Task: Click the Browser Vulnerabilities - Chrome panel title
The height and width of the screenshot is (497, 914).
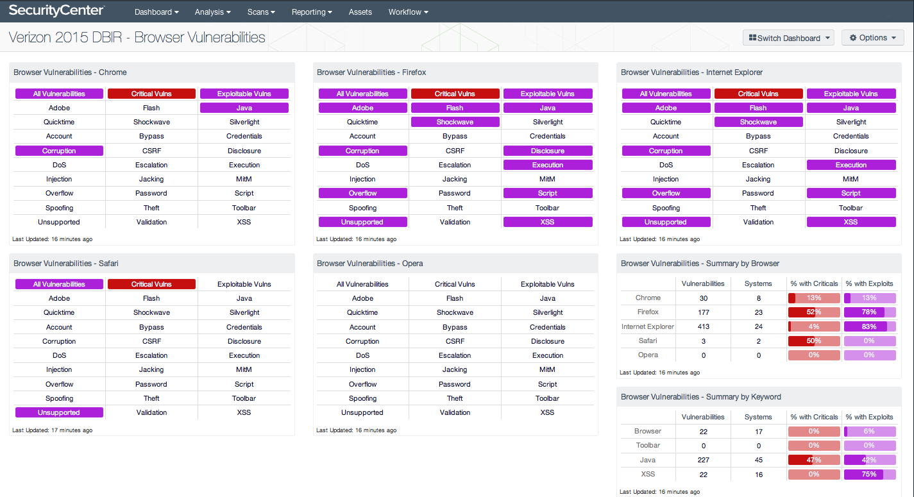Action: pos(70,72)
